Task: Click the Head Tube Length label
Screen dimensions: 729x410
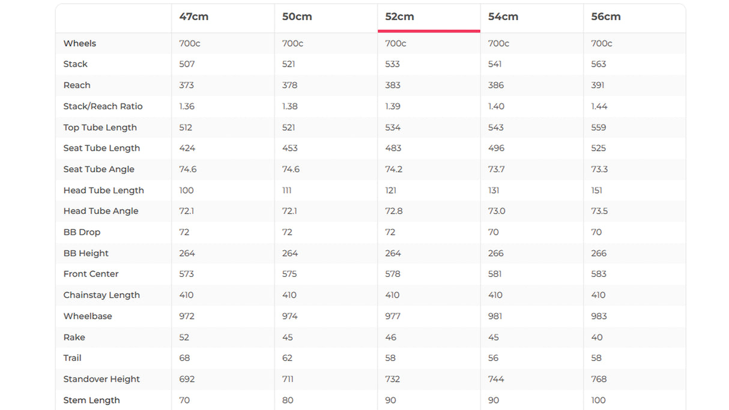Action: [104, 190]
